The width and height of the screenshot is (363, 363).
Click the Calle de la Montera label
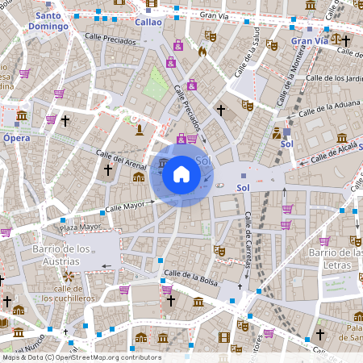(x=291, y=76)
